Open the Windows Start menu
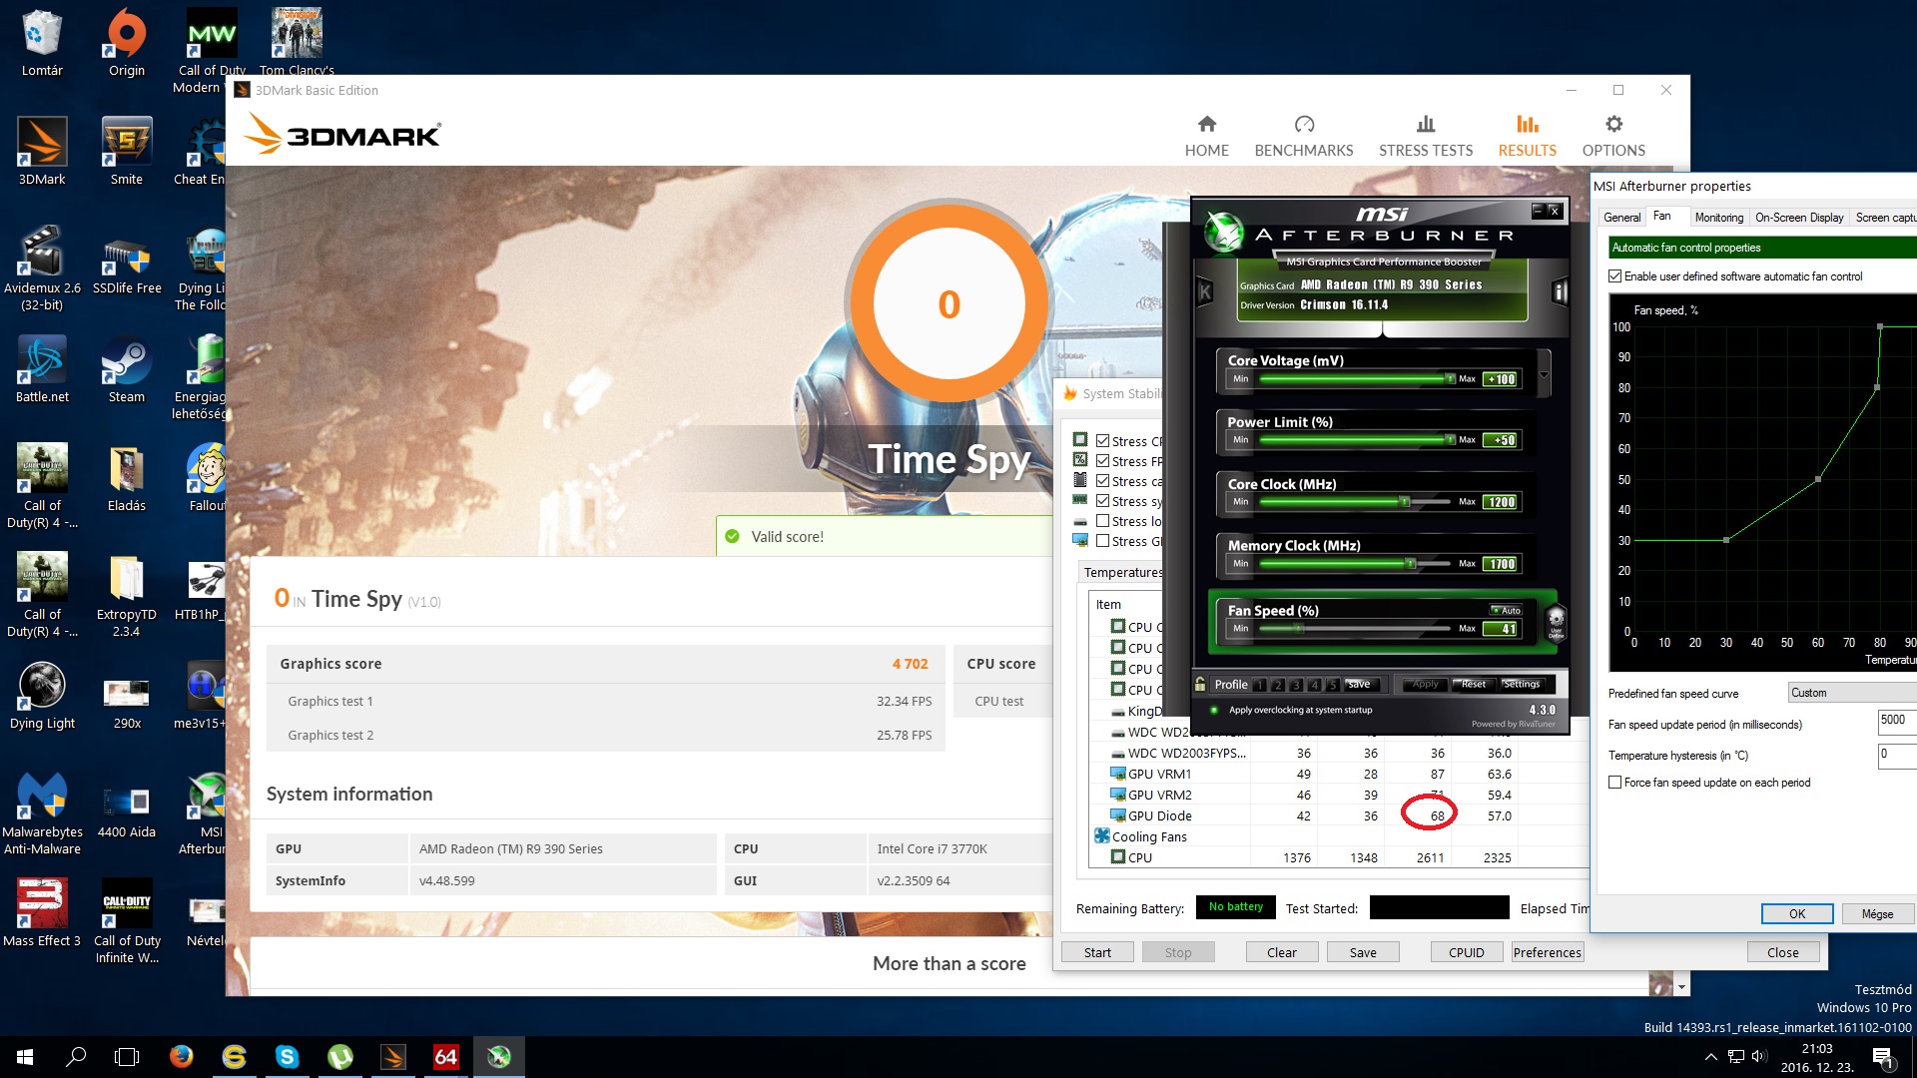This screenshot has height=1078, width=1917. (x=25, y=1056)
